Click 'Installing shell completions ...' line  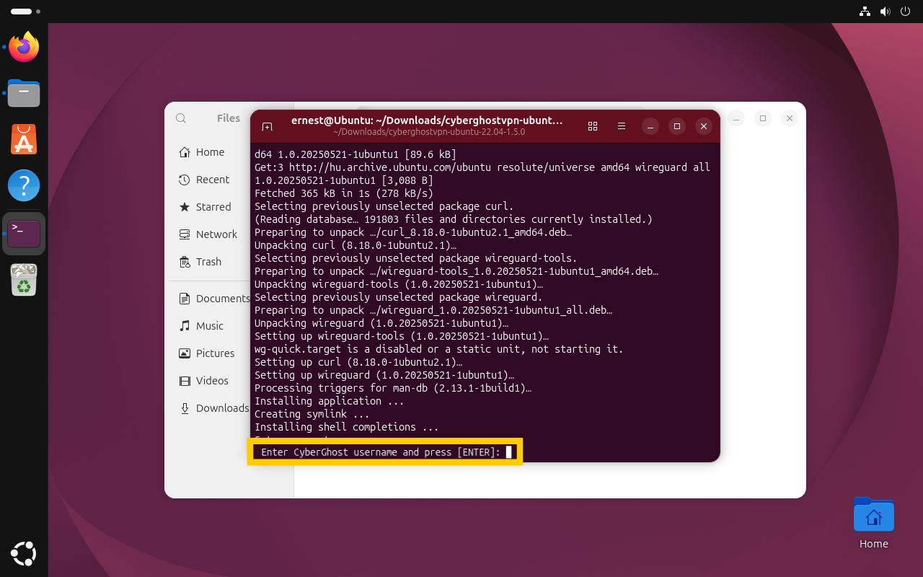pyautogui.click(x=346, y=427)
